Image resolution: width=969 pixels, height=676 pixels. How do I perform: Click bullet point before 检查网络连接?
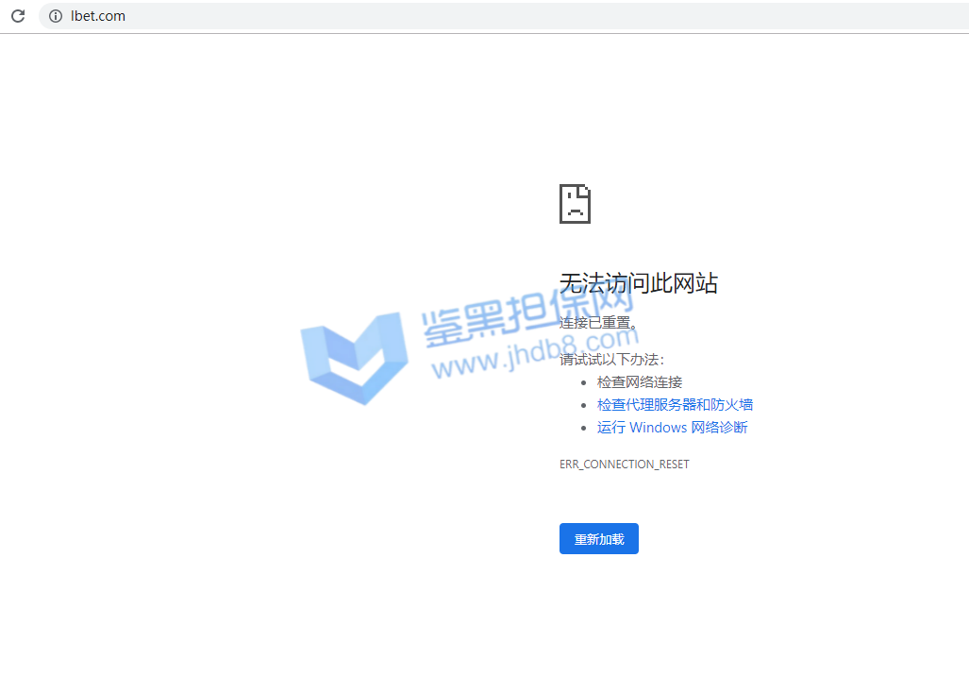(585, 383)
